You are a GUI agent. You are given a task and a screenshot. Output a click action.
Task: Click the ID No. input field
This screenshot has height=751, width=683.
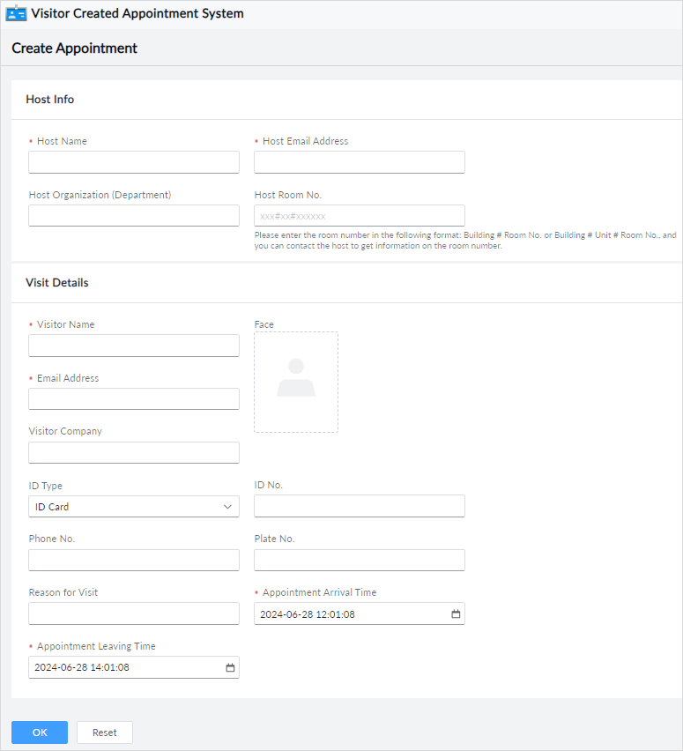pos(360,506)
